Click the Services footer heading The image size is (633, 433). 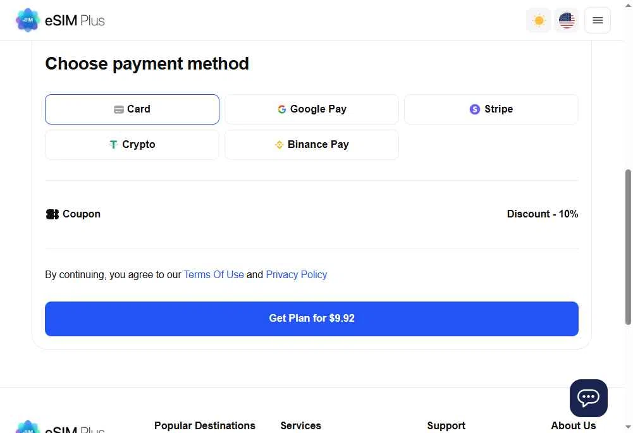(301, 426)
